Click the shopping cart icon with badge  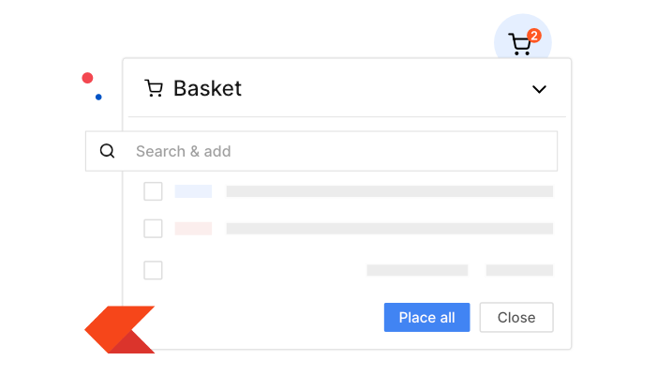[519, 44]
